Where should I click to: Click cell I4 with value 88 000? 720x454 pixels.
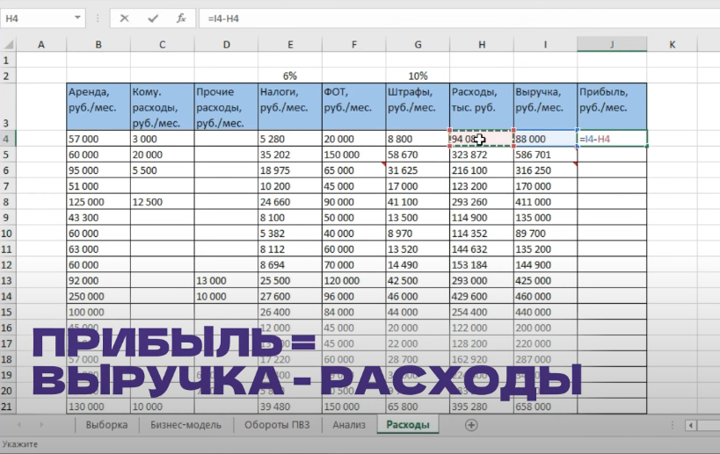tap(546, 139)
